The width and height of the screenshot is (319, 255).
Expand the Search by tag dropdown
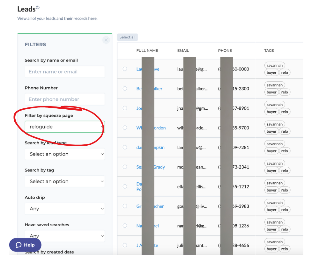coord(65,181)
